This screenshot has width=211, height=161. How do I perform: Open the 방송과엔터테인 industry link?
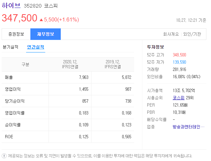(189, 127)
